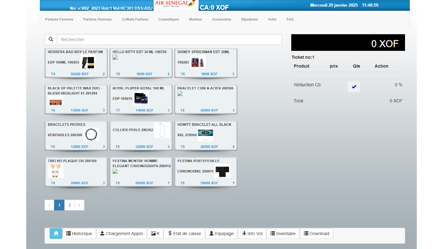Click Herrera Bad Boy perfume thumbnail
Image resolution: width=443 pixels, height=249 pixels.
[x=88, y=62]
